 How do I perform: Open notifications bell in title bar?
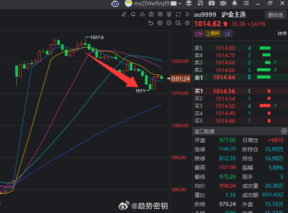[235, 3]
